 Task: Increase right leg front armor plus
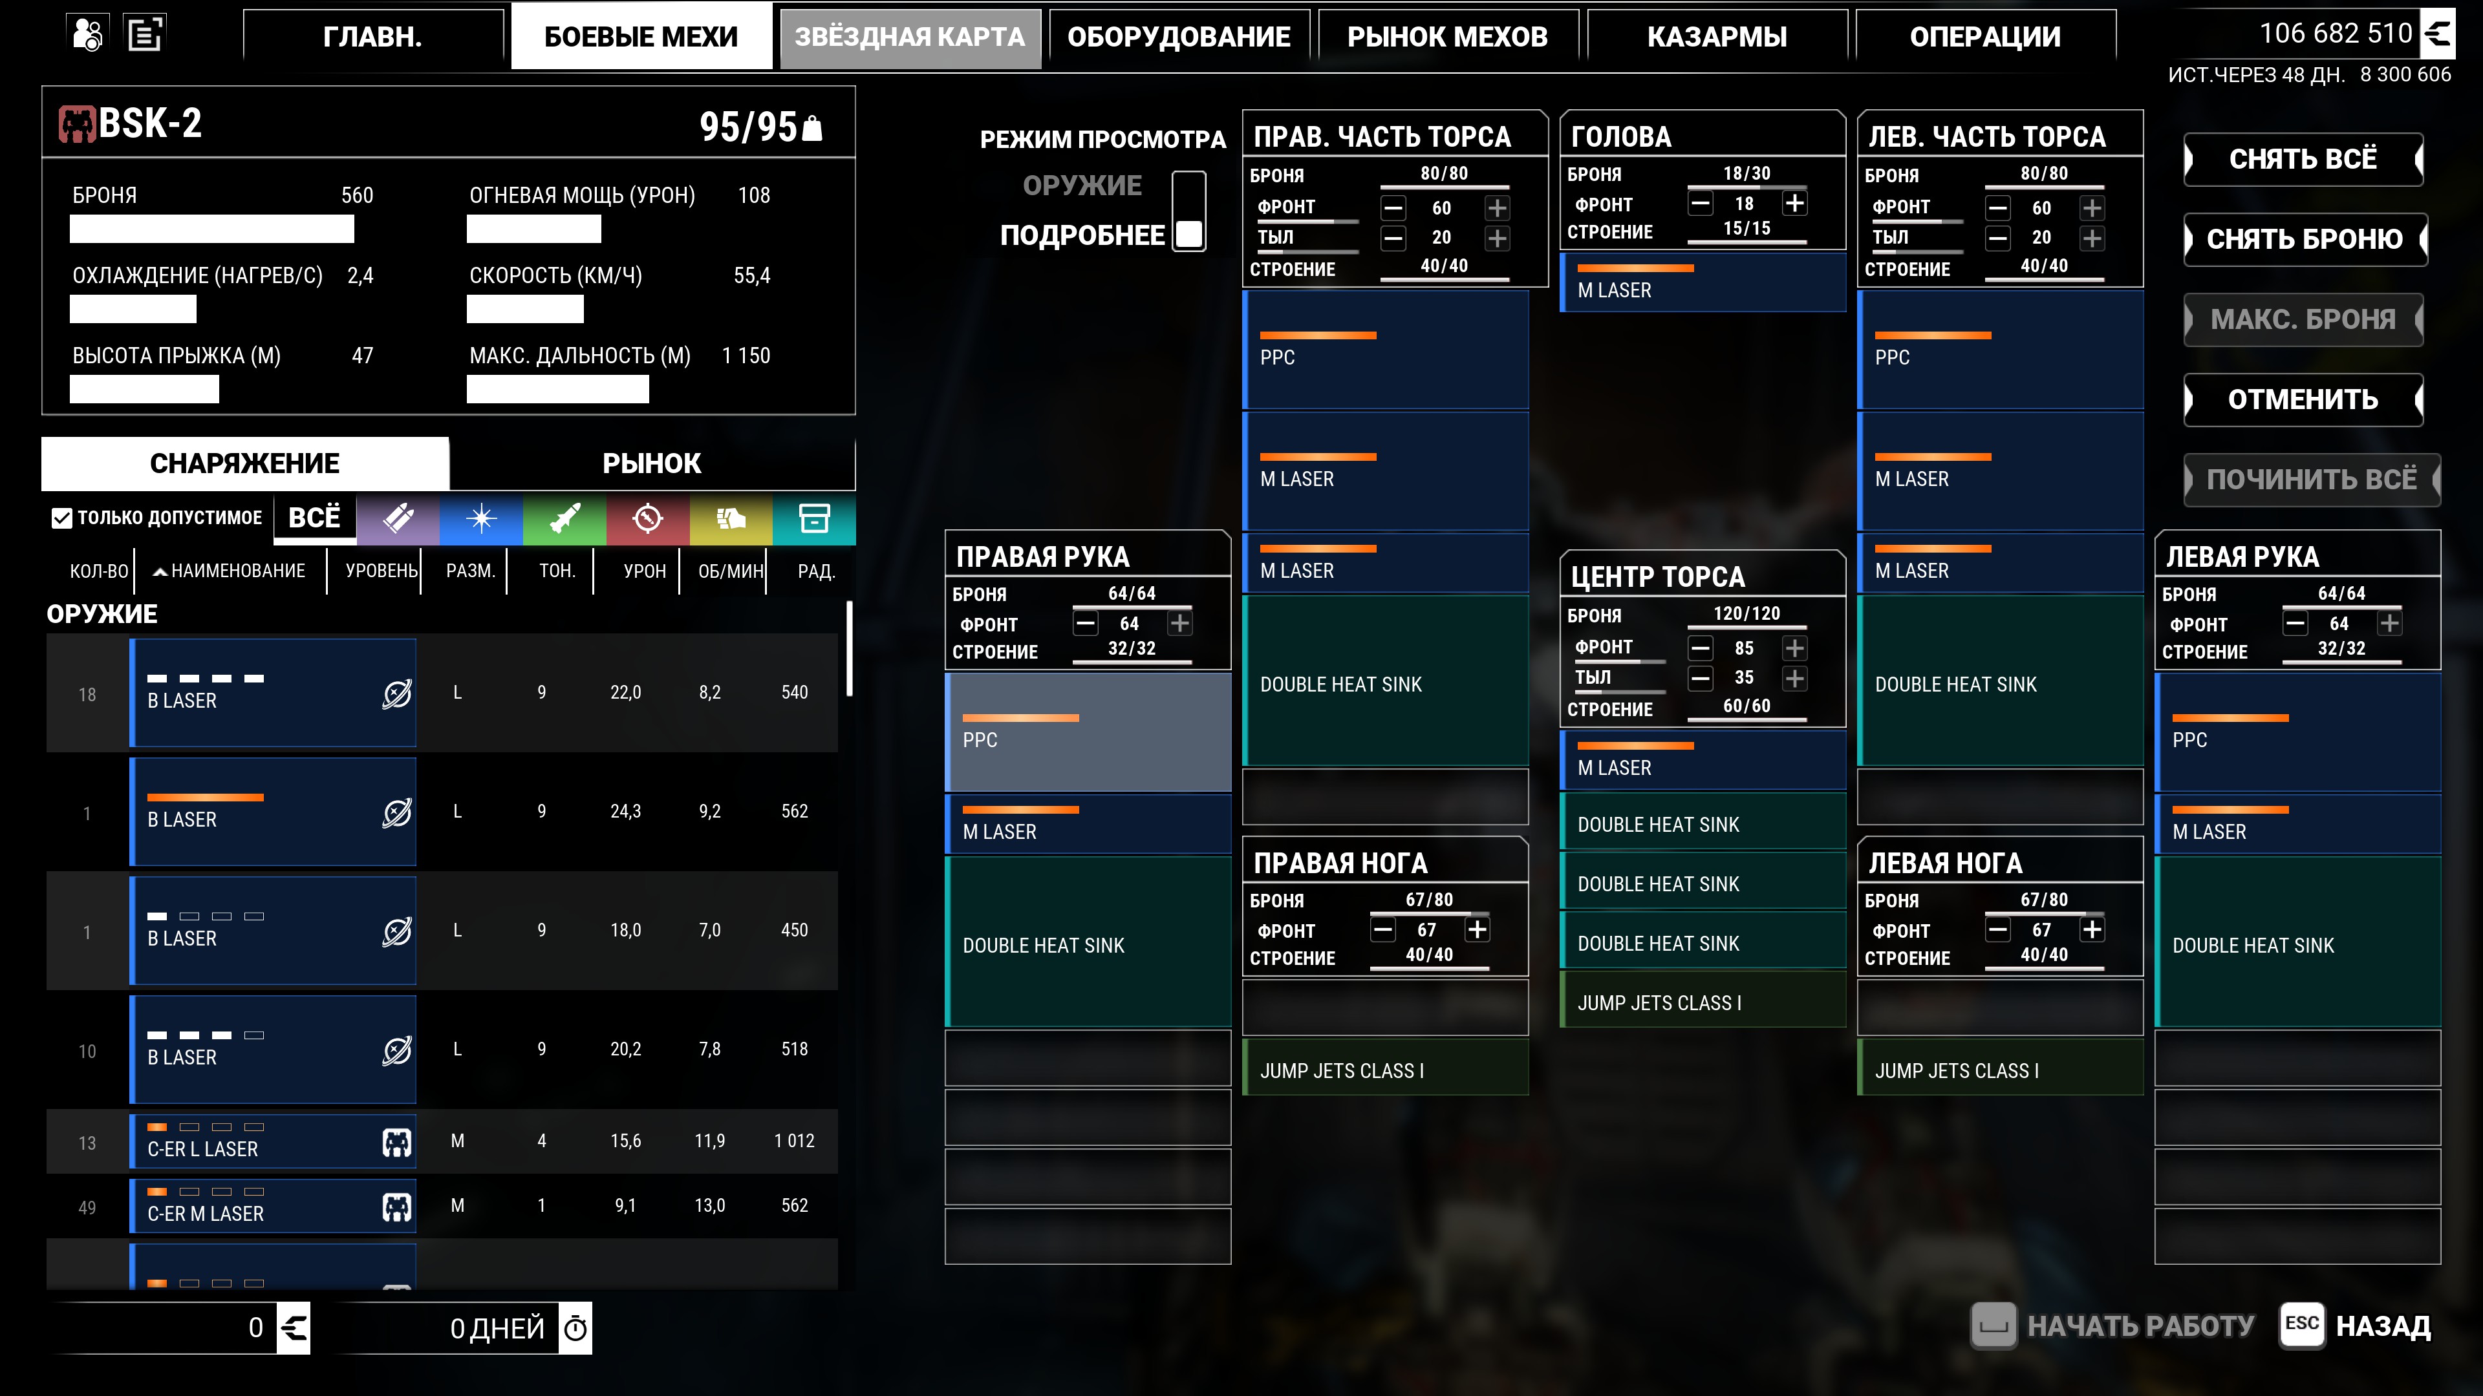(1477, 929)
